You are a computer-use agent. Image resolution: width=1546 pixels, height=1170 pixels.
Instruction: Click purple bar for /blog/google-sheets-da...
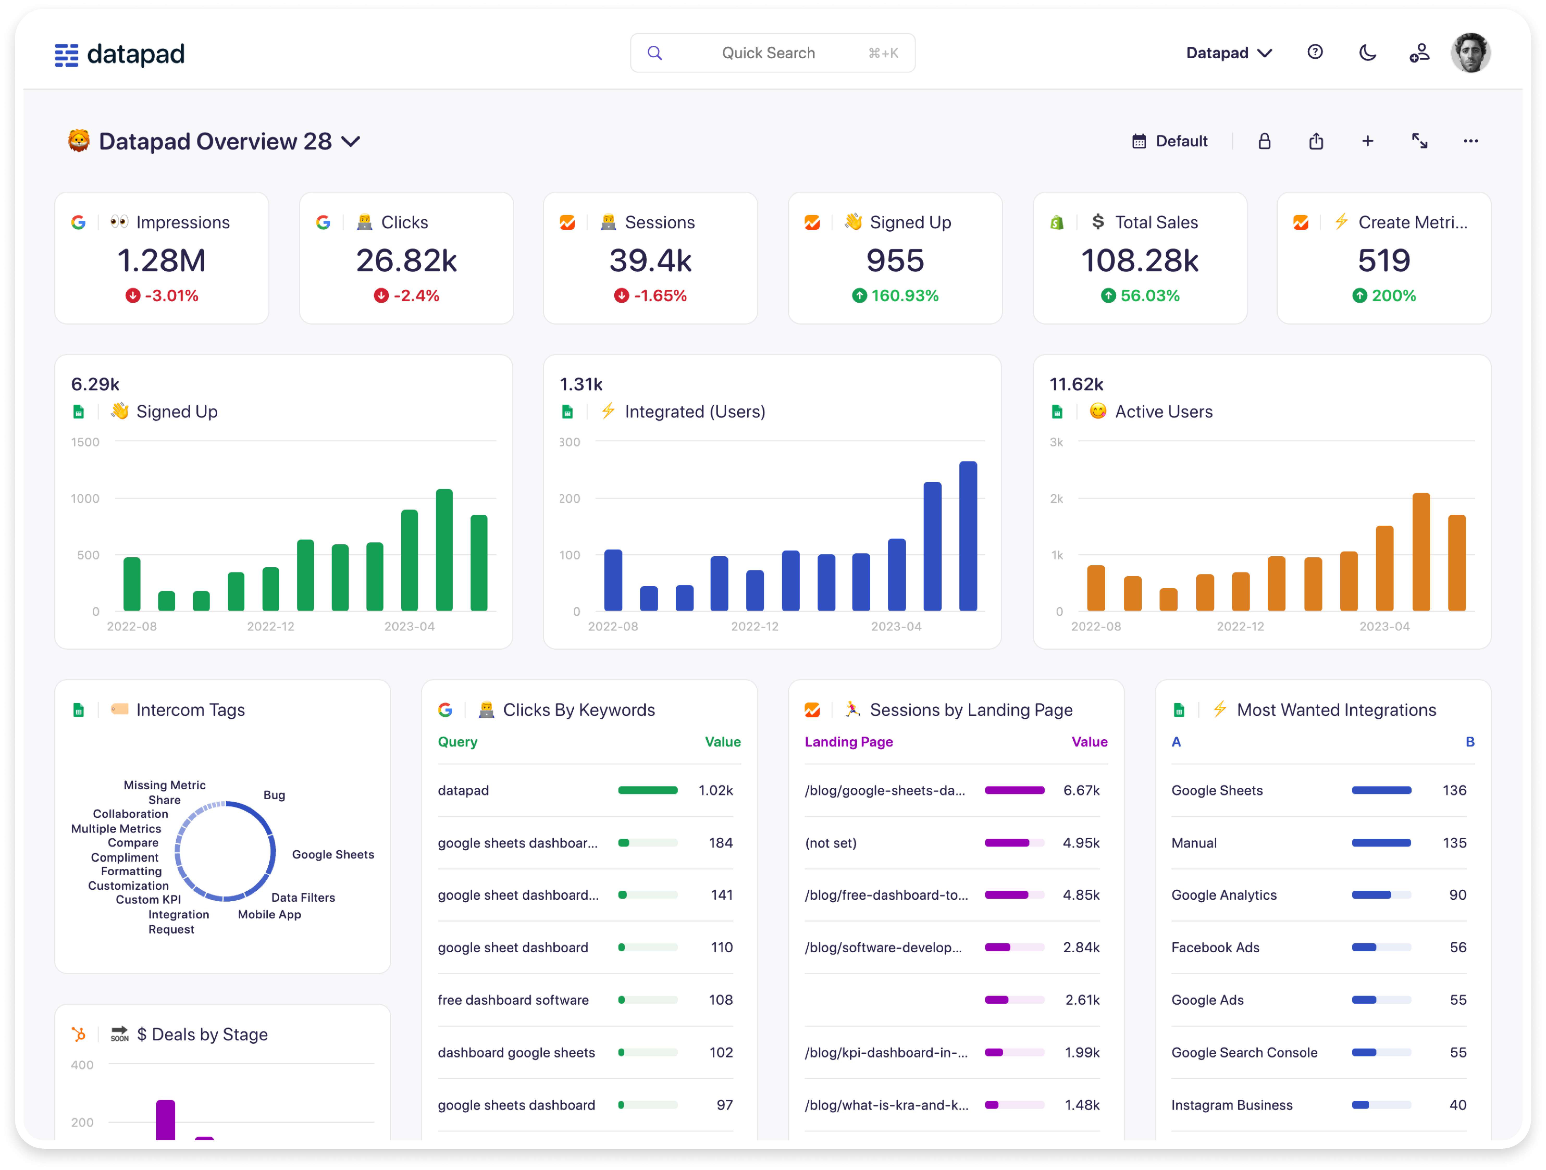(x=1014, y=791)
